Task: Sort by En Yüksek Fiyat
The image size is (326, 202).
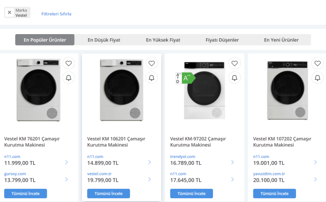Action: pos(163,40)
